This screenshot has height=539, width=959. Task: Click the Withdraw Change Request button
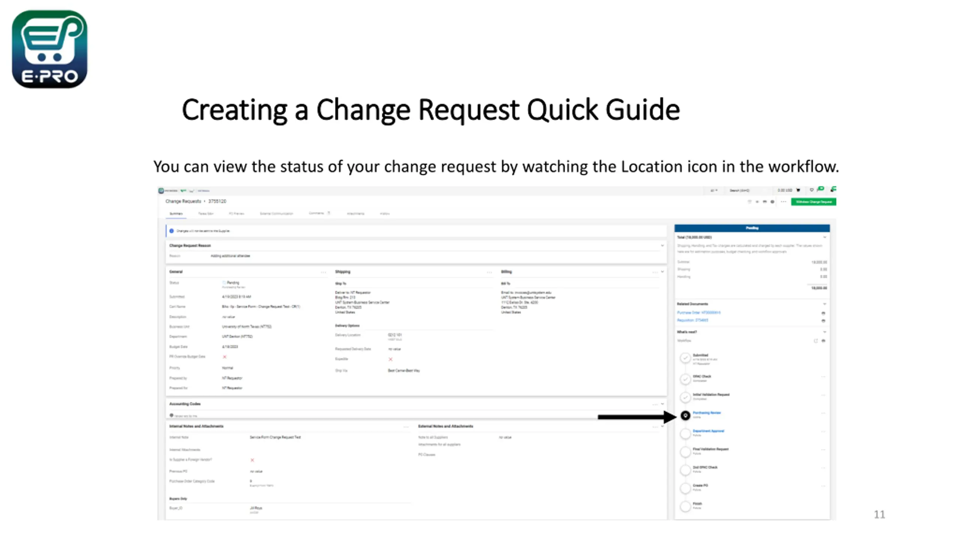[814, 202]
